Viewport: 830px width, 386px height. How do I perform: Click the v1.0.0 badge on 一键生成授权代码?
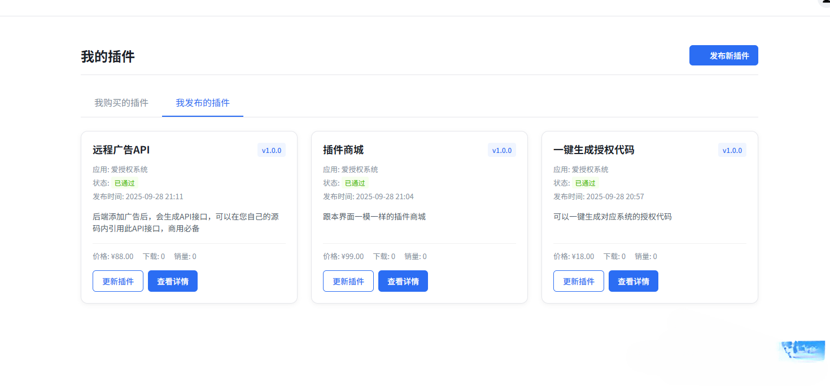click(732, 150)
